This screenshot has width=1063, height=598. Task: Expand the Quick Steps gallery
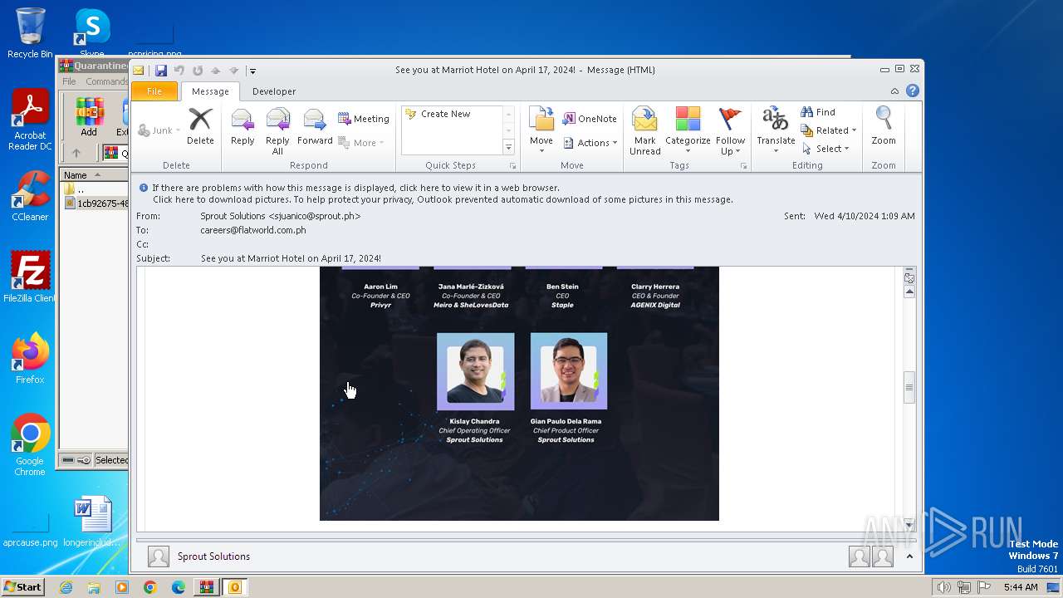point(509,147)
